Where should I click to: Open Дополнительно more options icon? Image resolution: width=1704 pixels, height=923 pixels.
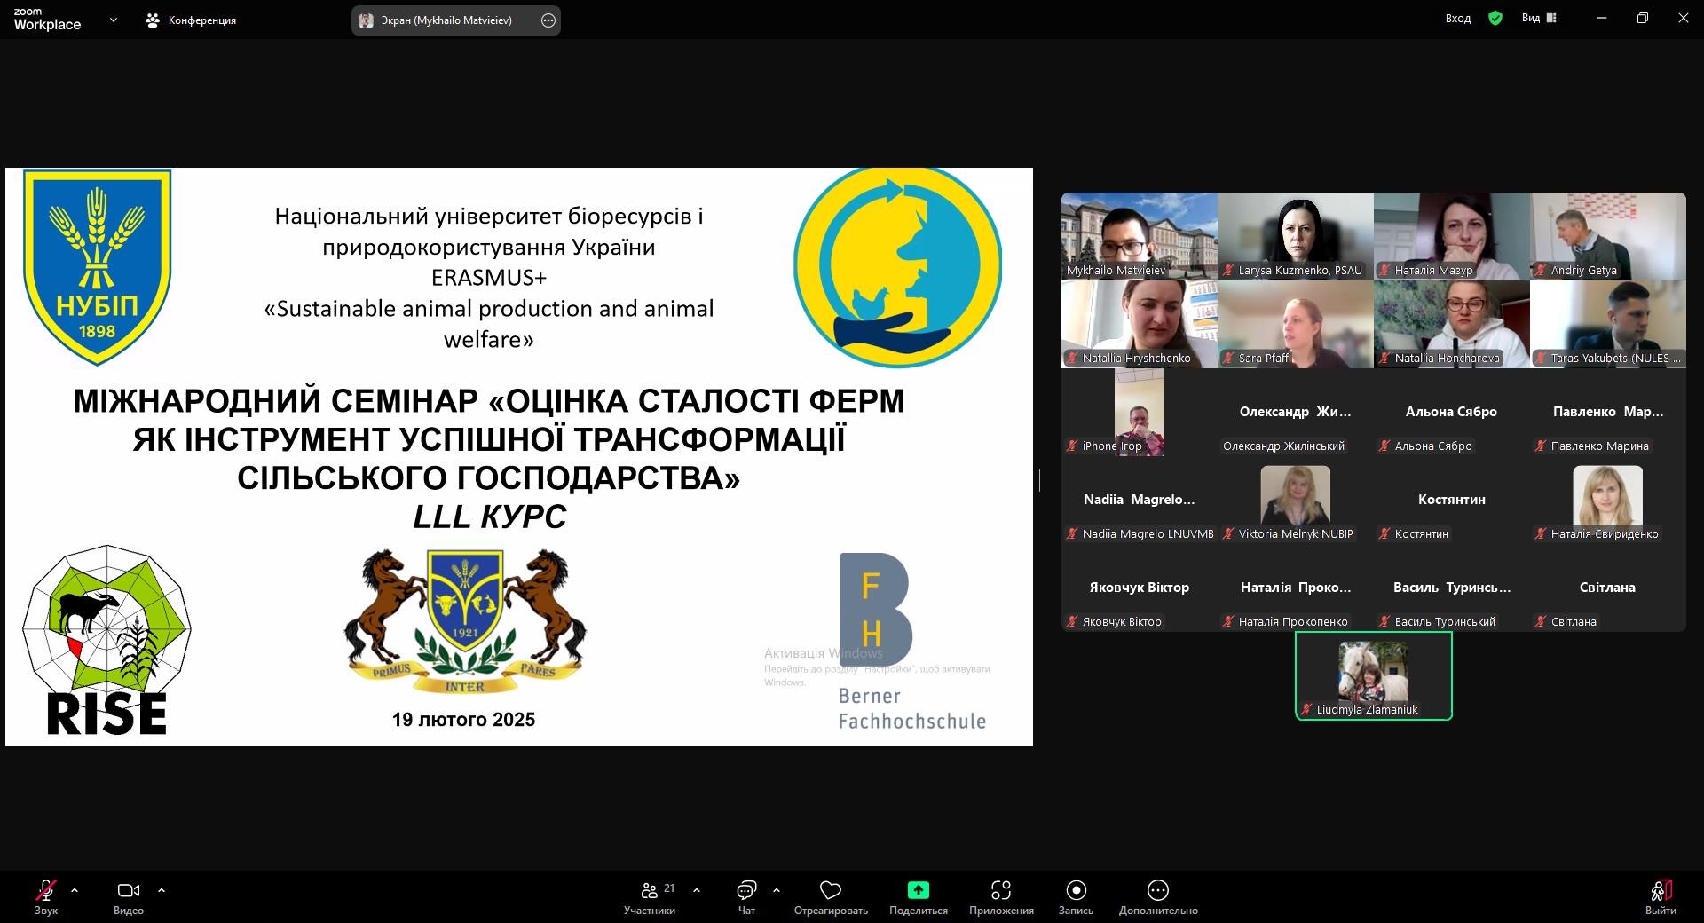(1158, 890)
